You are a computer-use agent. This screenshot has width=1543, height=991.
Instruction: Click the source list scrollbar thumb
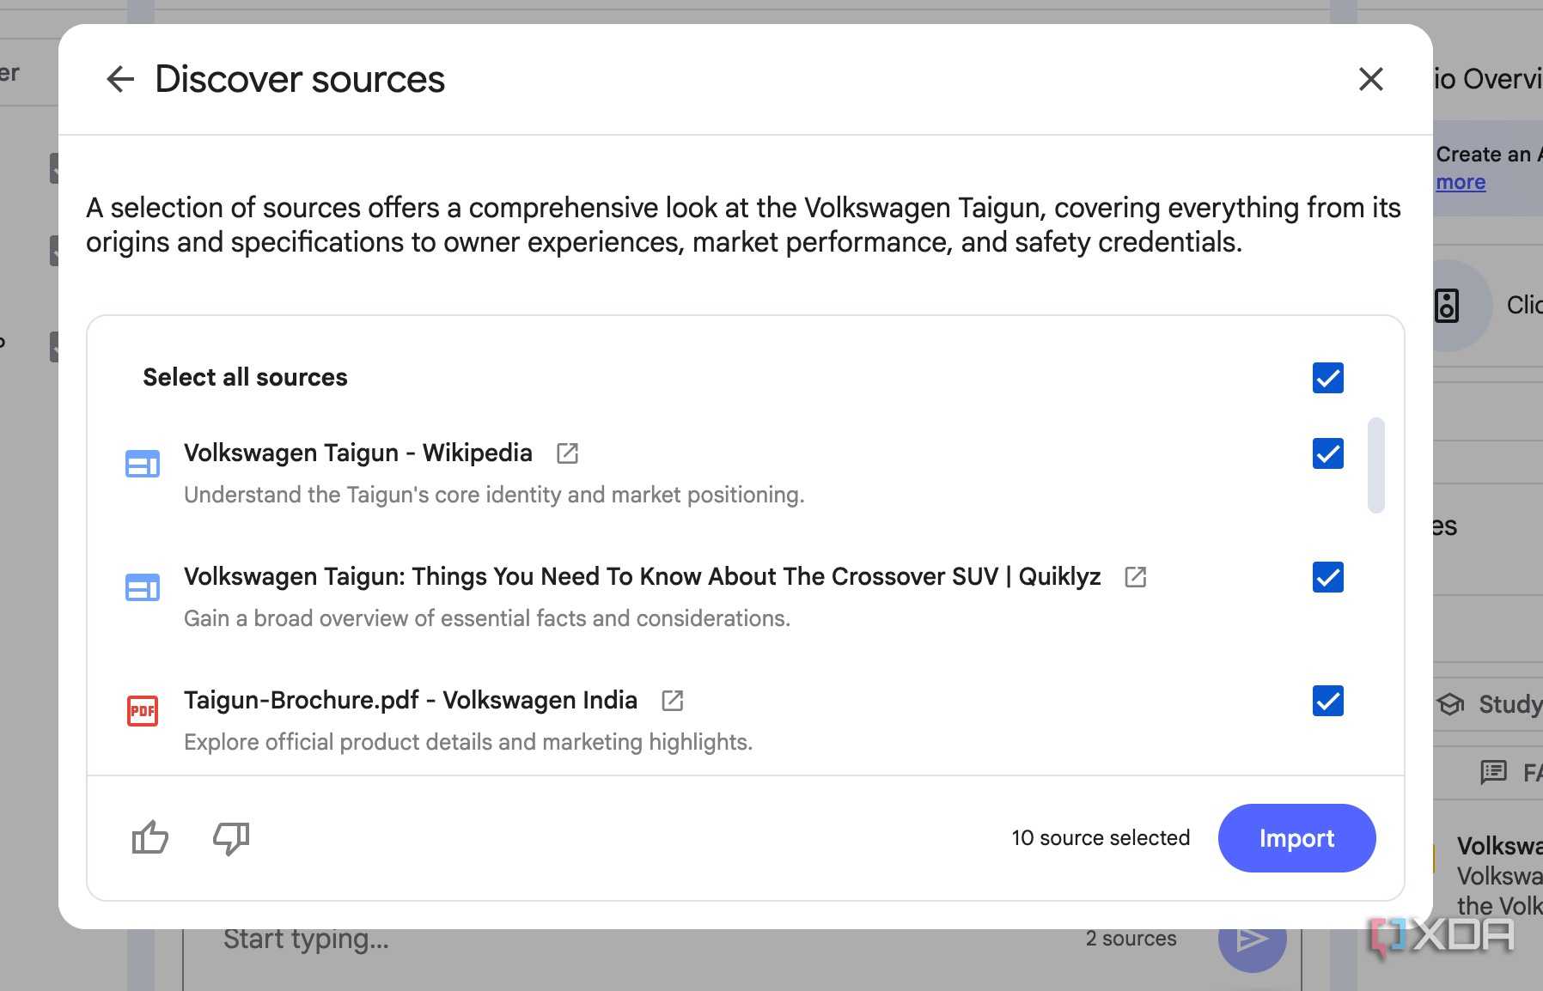1375,465
